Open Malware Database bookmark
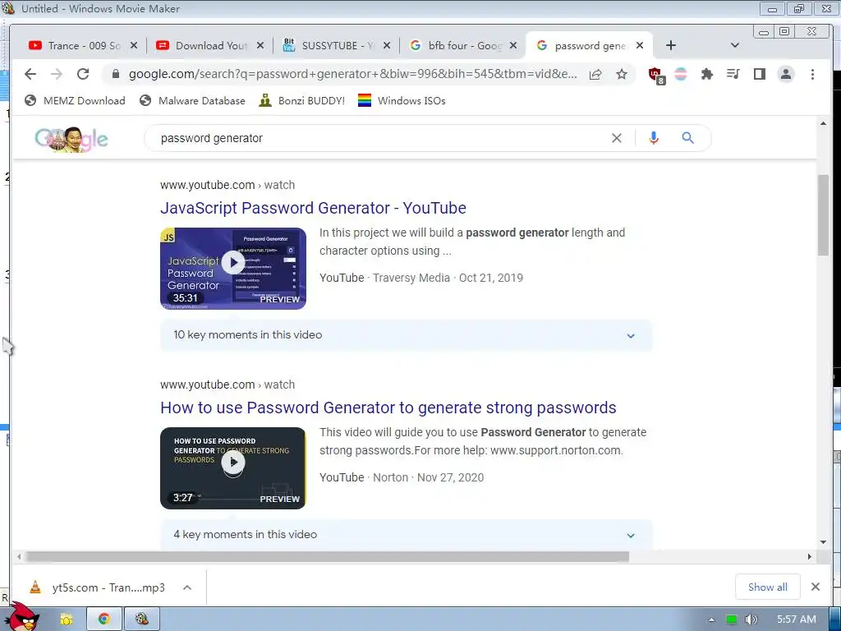Screen dimensions: 841x631 [192, 101]
